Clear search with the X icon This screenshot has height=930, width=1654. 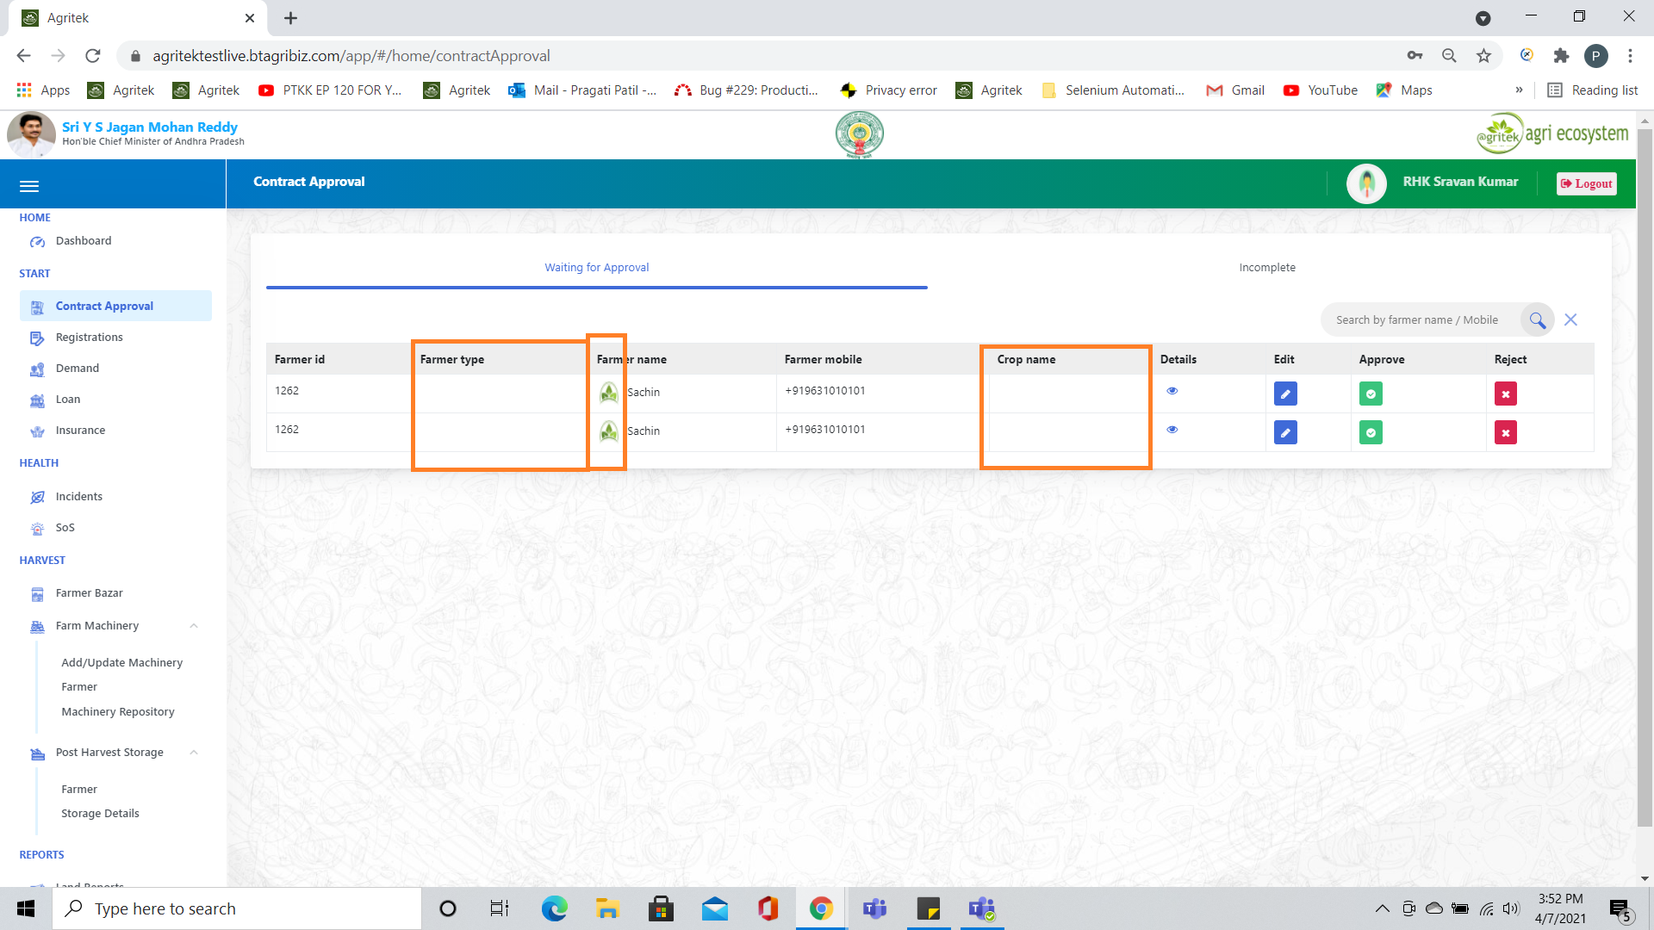click(x=1570, y=319)
